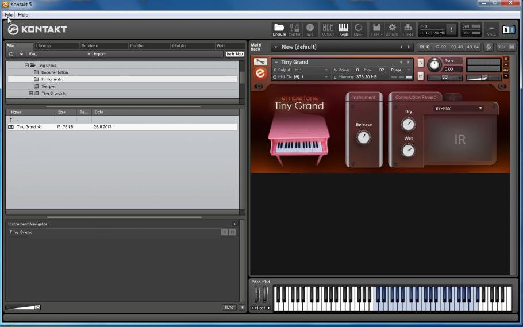Screen dimensions: 523x327
Task: Click the Tune knob
Action: pos(434,65)
